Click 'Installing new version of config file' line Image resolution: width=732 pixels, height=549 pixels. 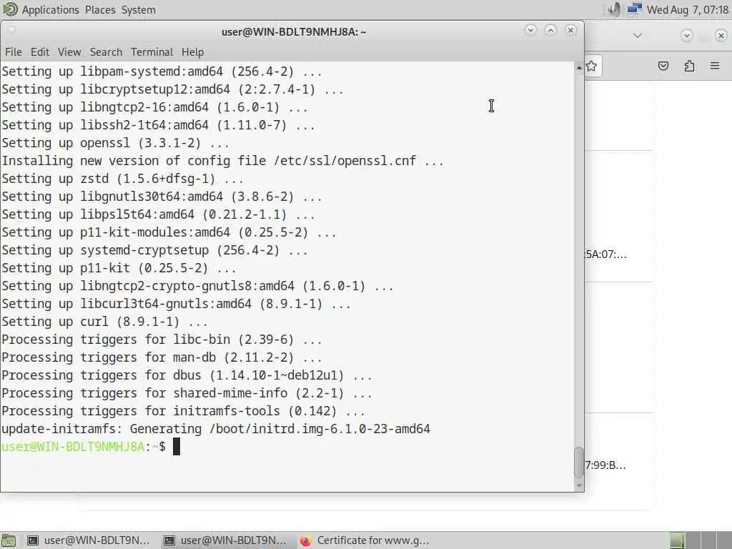tap(223, 161)
